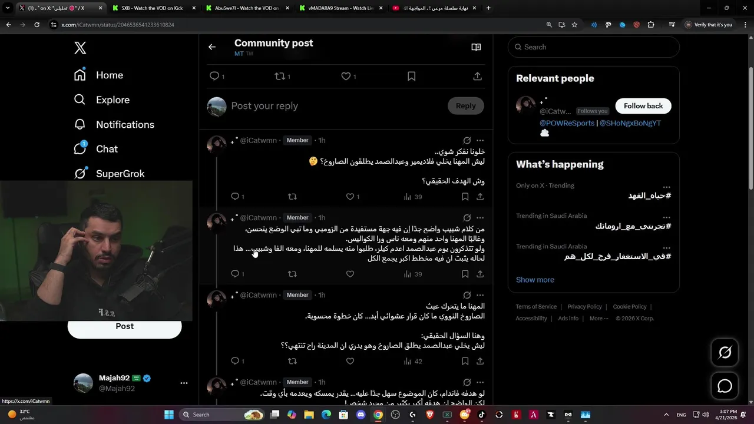Screen dimensions: 754x424
Task: Expand the More footer menu
Action: (599, 319)
